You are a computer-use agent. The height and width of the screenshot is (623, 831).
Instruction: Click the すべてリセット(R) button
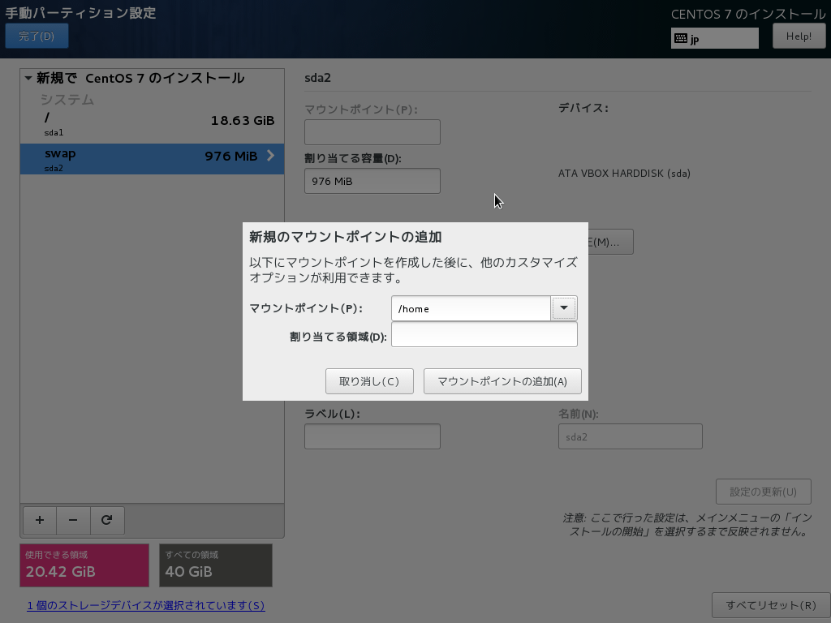point(770,604)
